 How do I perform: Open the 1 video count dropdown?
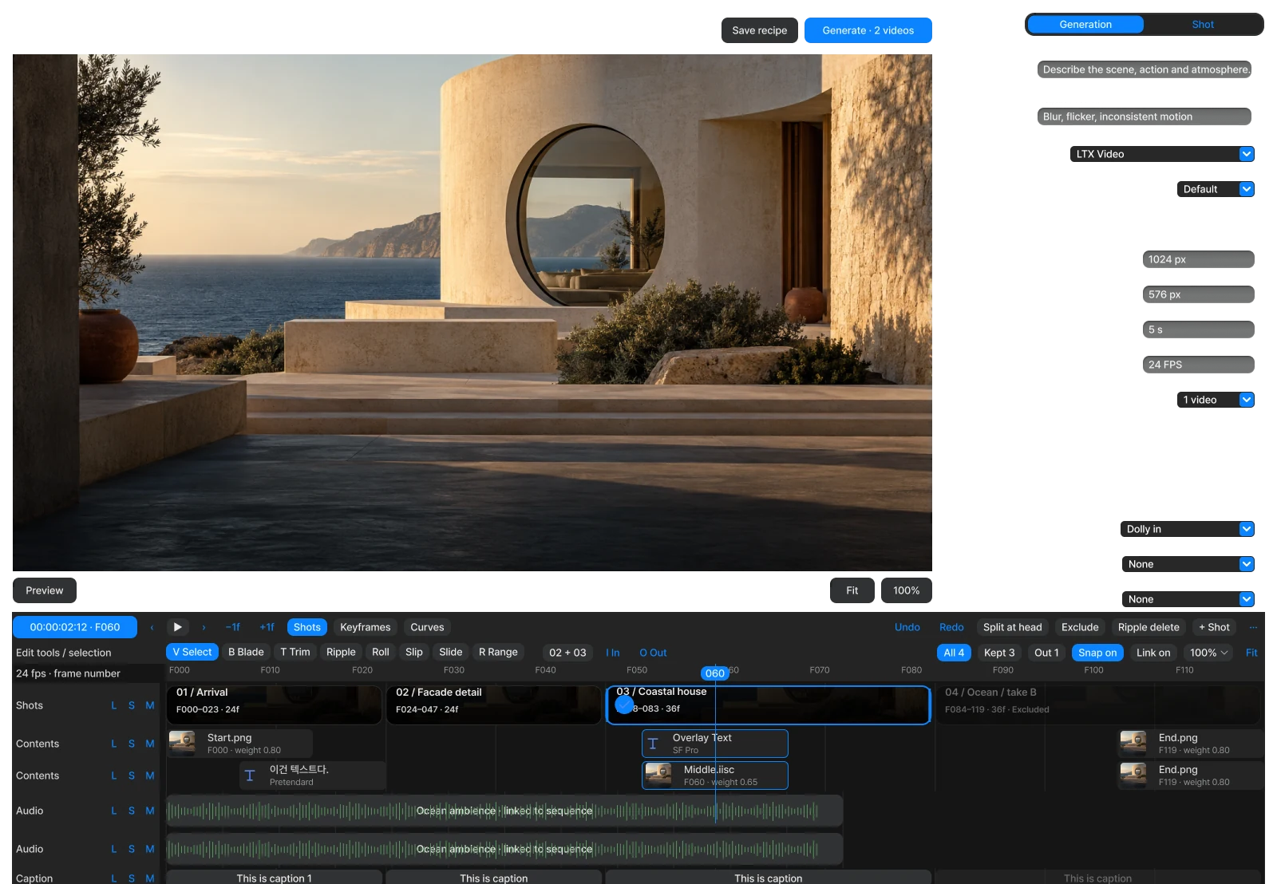[1216, 400]
